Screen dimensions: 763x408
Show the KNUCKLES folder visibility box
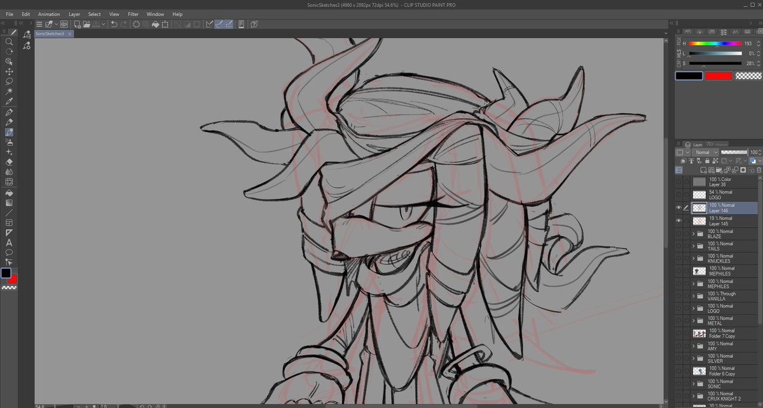[x=678, y=258]
